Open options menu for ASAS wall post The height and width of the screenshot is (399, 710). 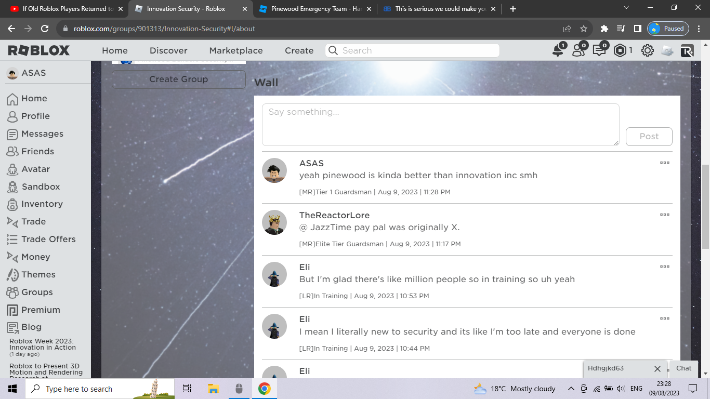click(664, 163)
